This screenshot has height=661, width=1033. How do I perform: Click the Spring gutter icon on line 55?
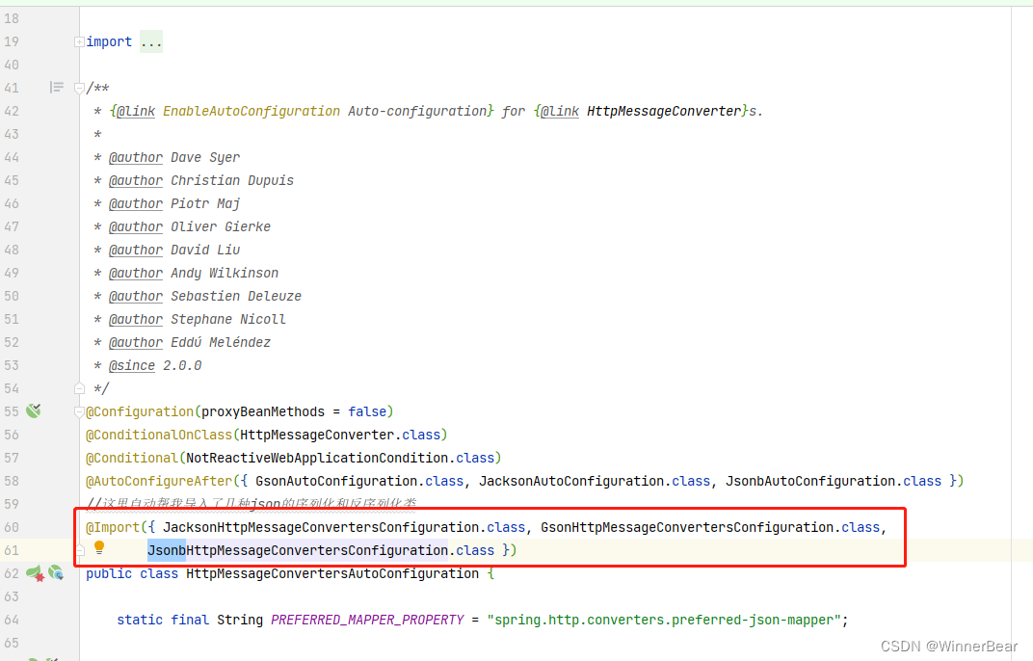34,411
